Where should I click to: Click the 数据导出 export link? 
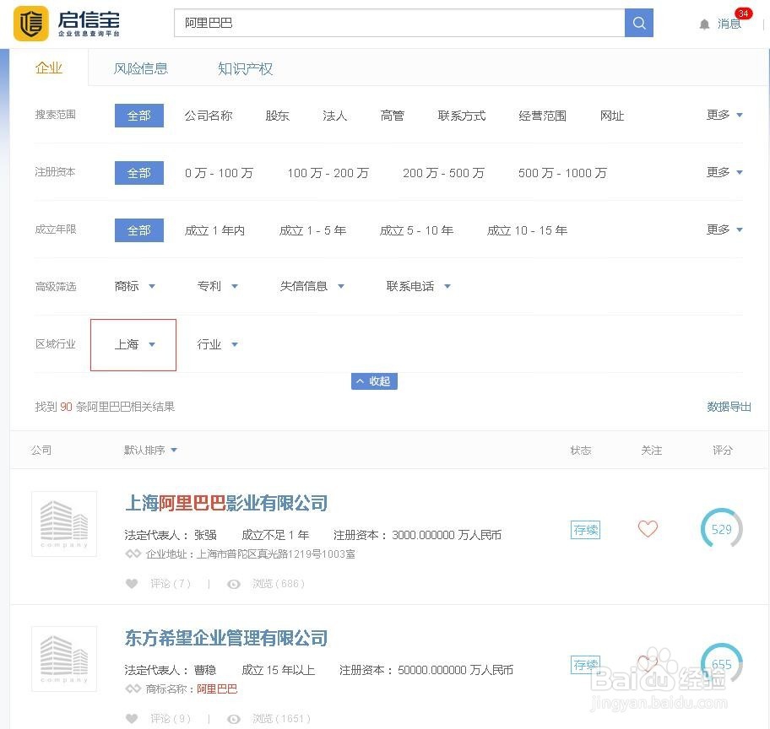point(729,407)
